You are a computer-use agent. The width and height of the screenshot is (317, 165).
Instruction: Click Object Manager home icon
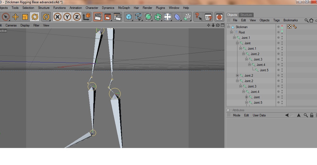(311, 20)
